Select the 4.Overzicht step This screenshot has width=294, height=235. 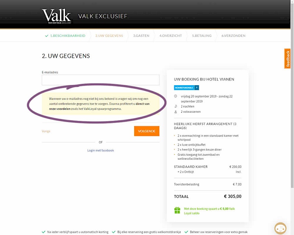(171, 36)
